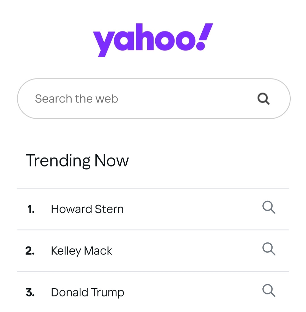Focus the Search the web input field

[142, 99]
